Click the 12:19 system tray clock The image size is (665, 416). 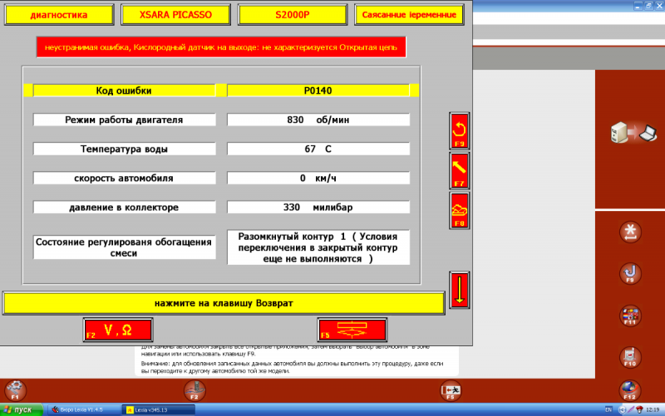[653, 409]
